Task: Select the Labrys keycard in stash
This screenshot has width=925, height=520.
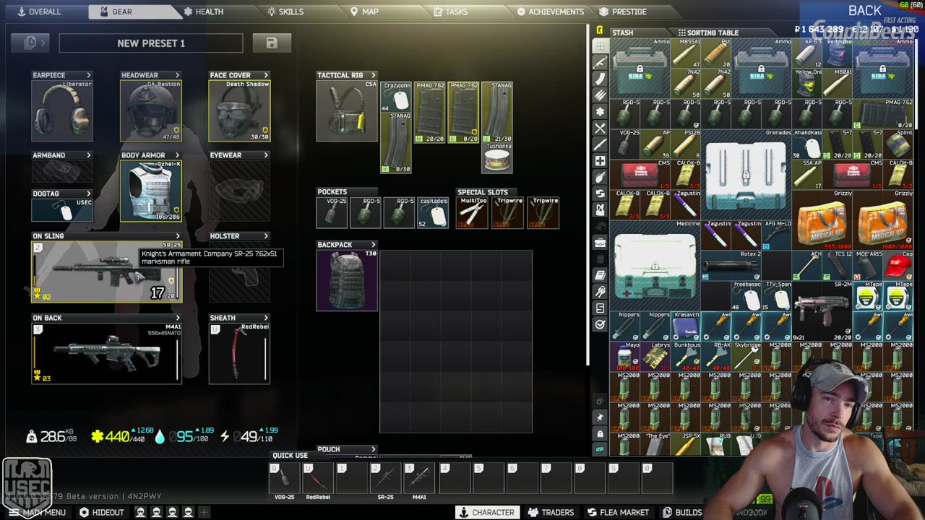Action: [655, 357]
